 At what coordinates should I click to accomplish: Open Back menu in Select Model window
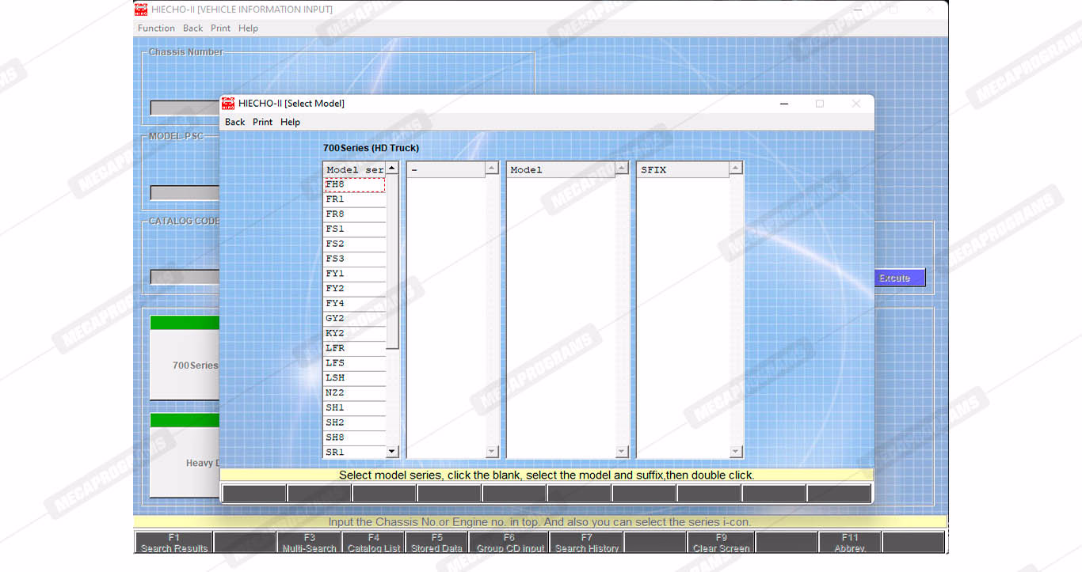pos(234,122)
